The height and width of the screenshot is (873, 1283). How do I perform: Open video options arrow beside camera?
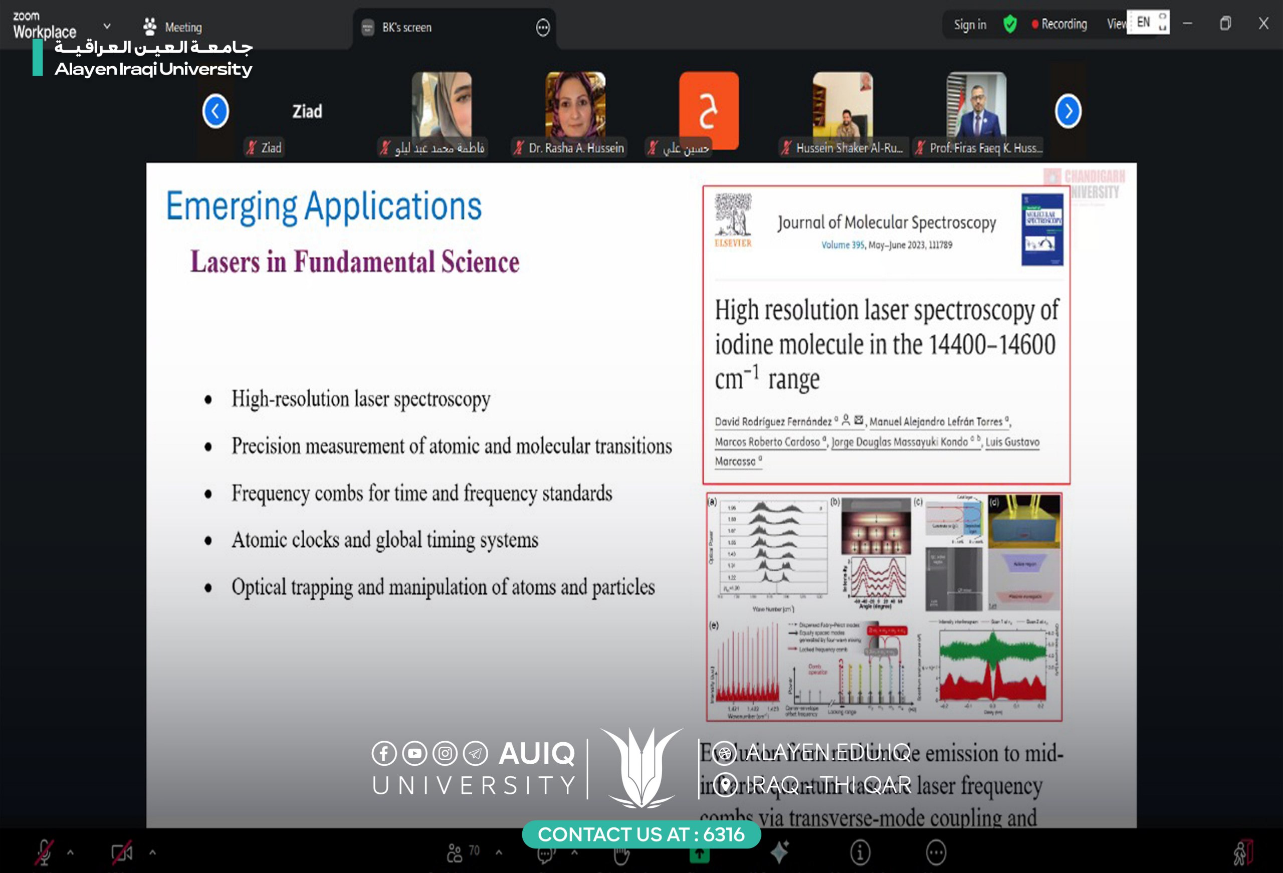tap(152, 852)
